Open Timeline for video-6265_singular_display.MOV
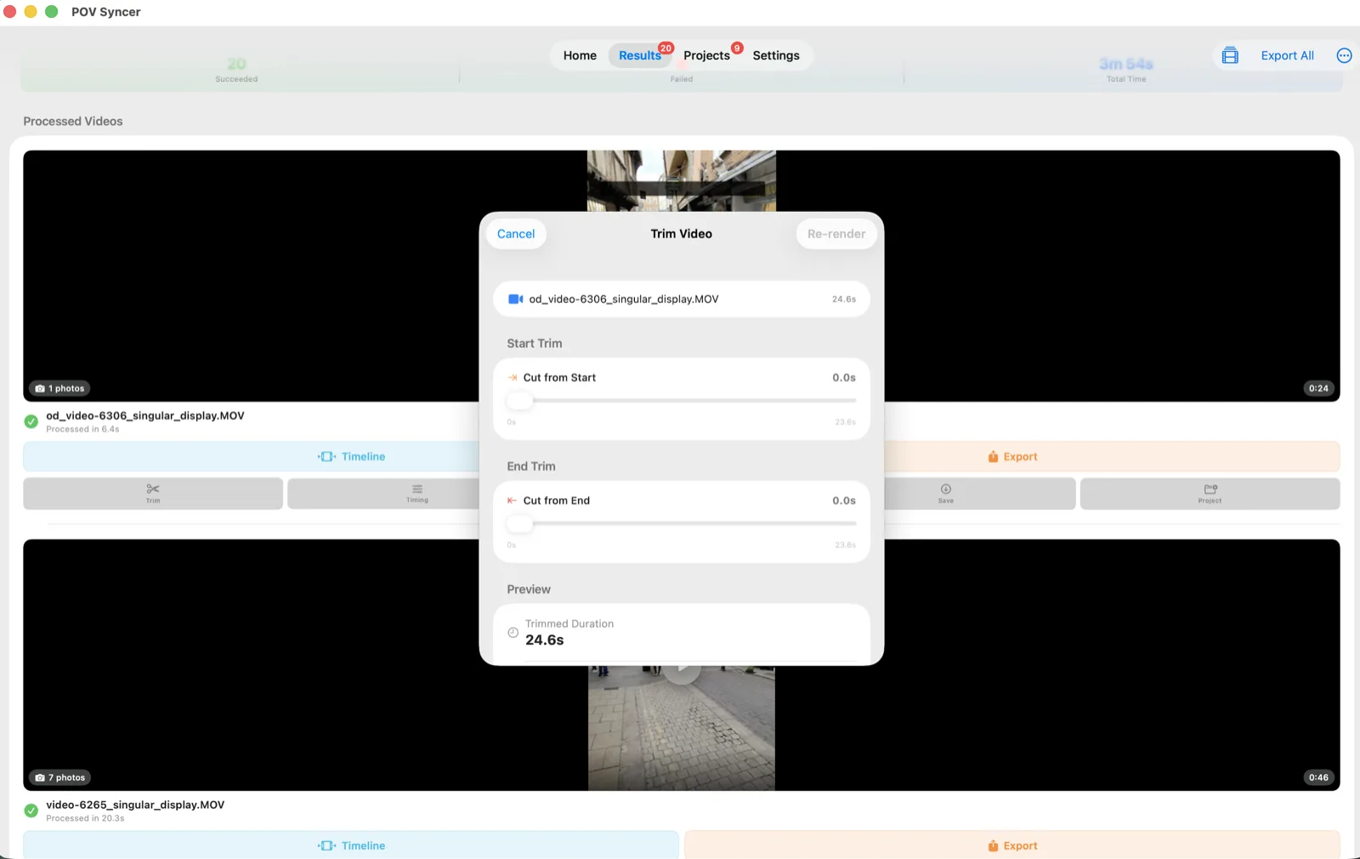This screenshot has height=859, width=1360. coord(351,845)
